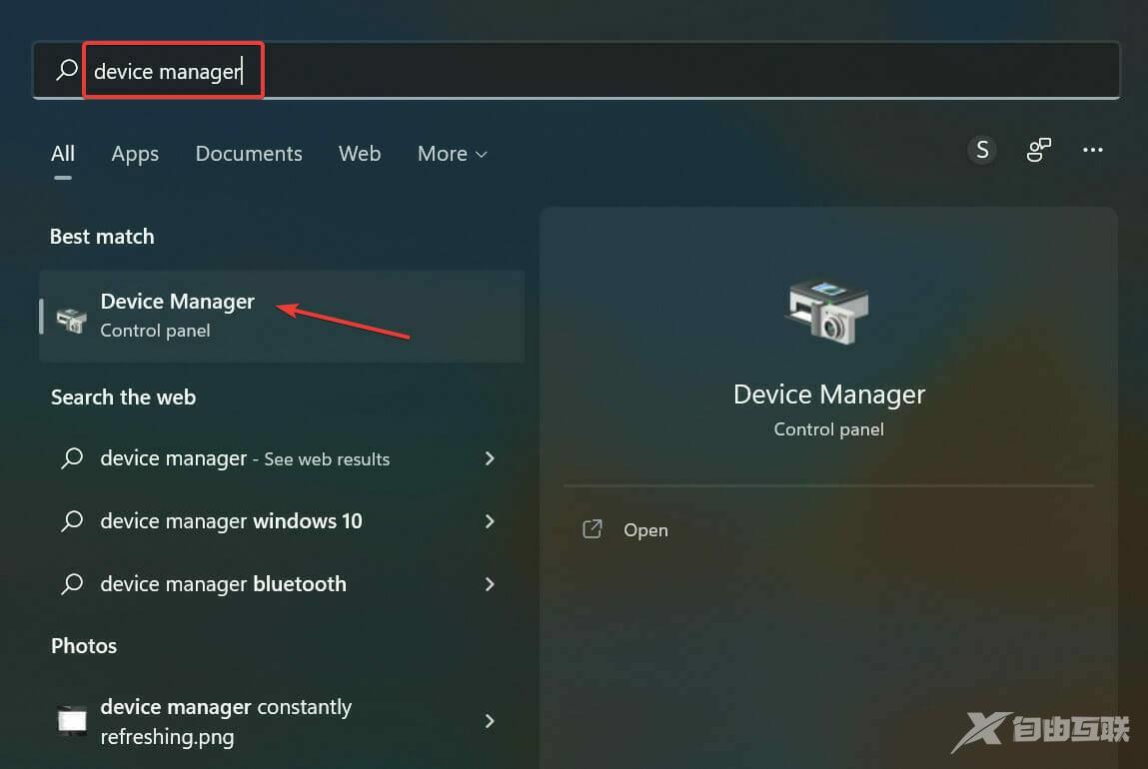Click the Open action in right panel

[645, 530]
